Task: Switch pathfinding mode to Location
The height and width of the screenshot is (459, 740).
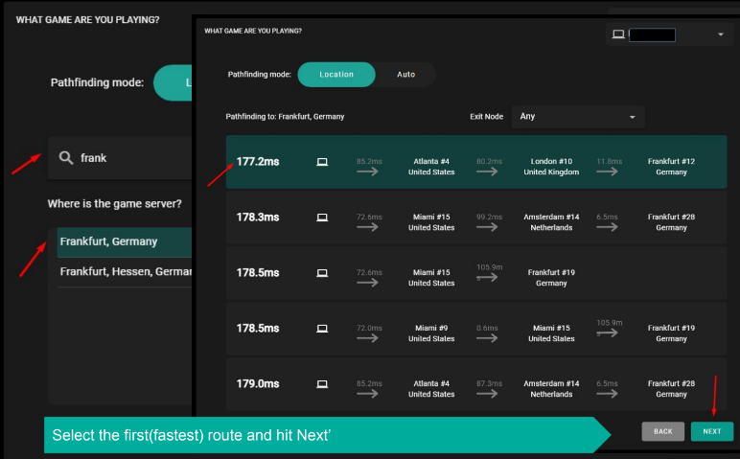Action: point(335,75)
